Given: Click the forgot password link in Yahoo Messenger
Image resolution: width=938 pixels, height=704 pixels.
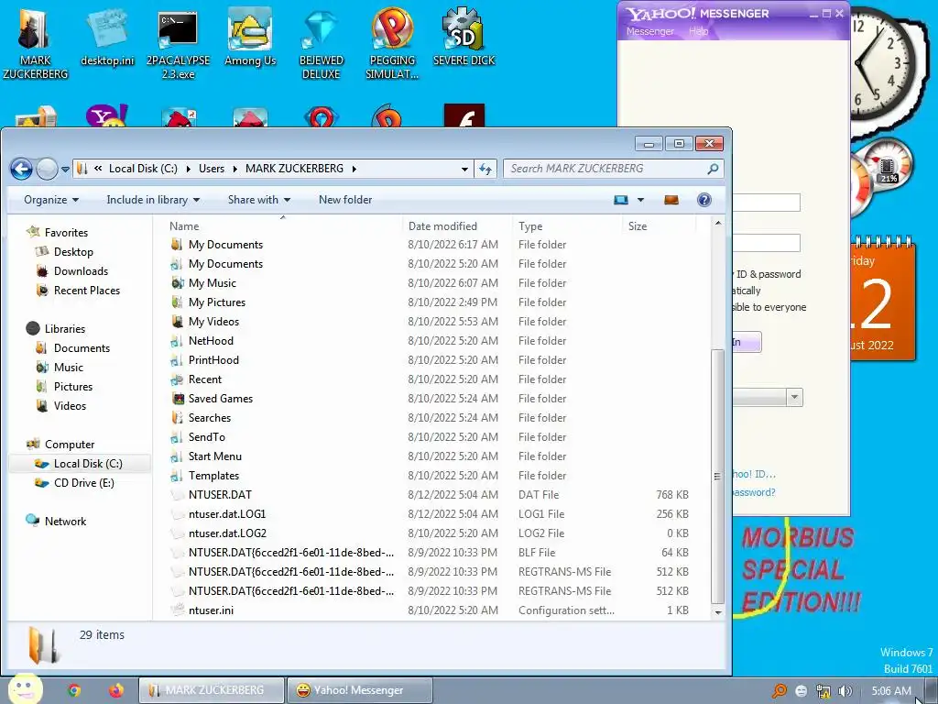Looking at the screenshot, I should pyautogui.click(x=754, y=492).
